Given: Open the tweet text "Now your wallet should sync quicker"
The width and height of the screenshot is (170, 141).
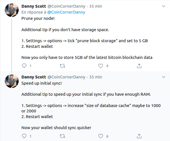Looking at the screenshot, I should coord(56,128).
